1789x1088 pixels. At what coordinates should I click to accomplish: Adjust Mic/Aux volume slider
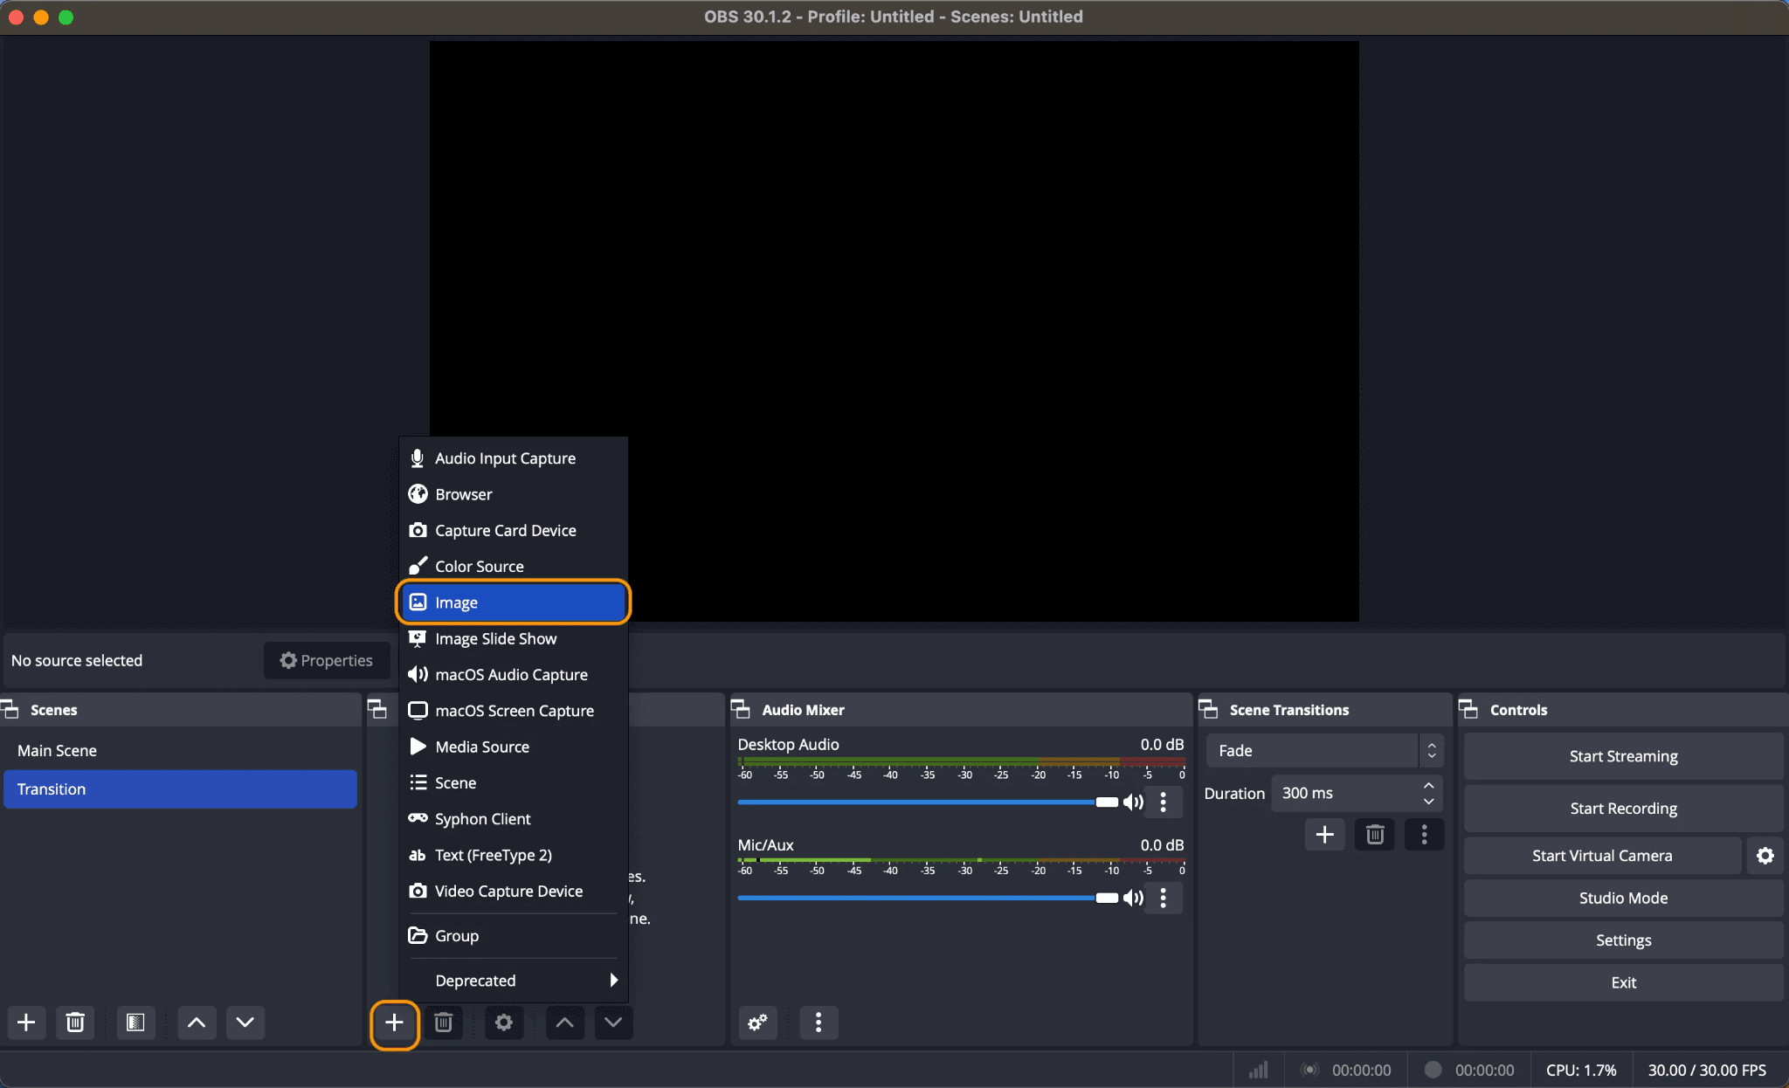tap(928, 898)
